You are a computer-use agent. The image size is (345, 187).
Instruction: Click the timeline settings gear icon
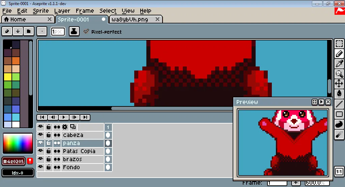pyautogui.click(x=65, y=127)
